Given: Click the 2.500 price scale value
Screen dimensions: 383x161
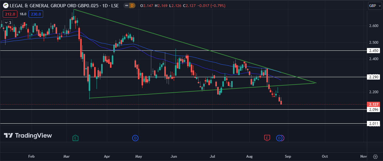Looking at the screenshot, I should coord(374,42).
